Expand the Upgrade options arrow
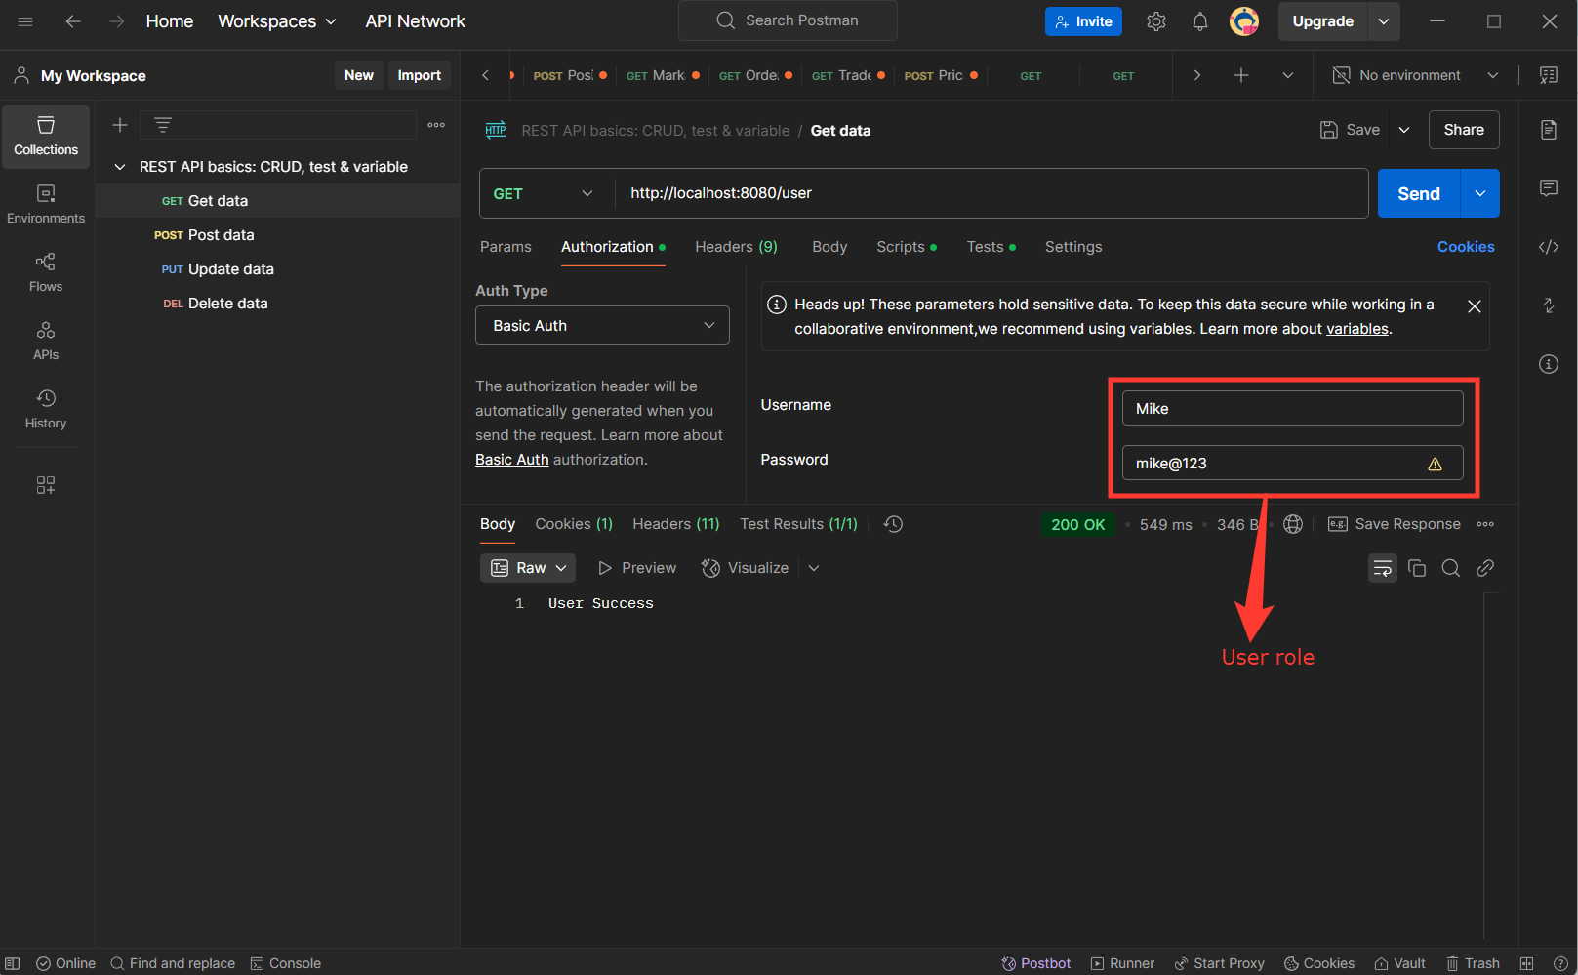Viewport: 1578px width, 975px height. point(1384,21)
